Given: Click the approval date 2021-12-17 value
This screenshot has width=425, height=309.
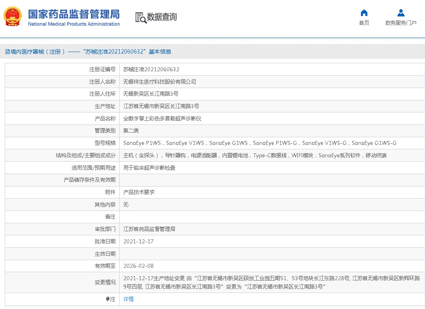Looking at the screenshot, I should point(138,241).
